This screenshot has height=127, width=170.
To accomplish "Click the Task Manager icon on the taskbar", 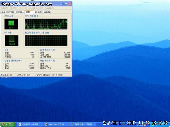I will click(x=46, y=125).
